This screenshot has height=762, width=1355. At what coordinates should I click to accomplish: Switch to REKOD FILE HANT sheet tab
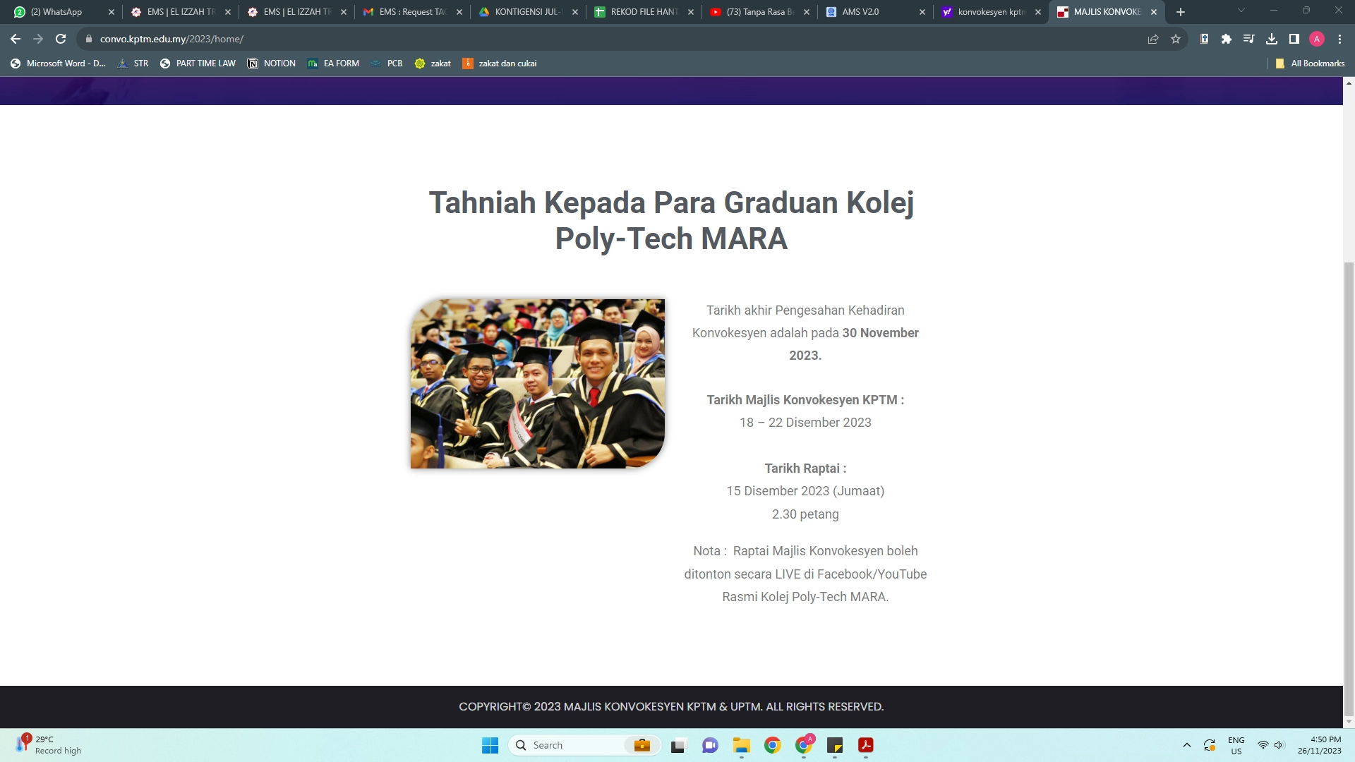point(643,12)
